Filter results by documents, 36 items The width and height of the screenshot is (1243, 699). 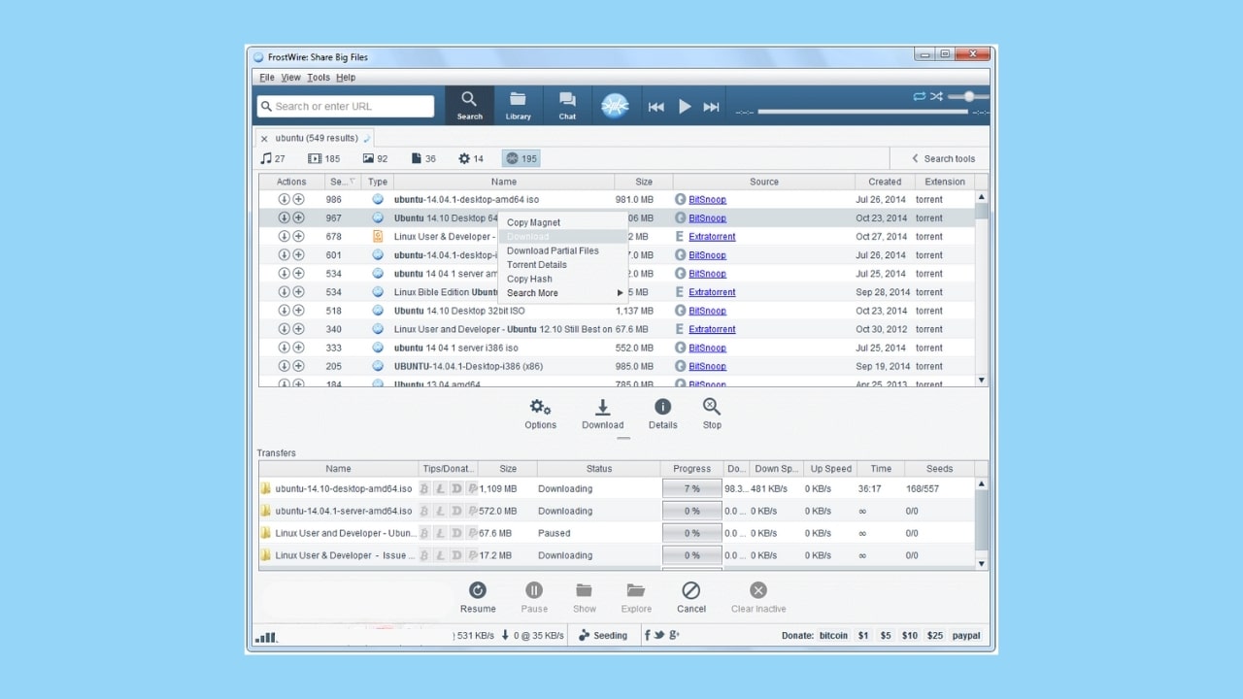click(x=423, y=158)
